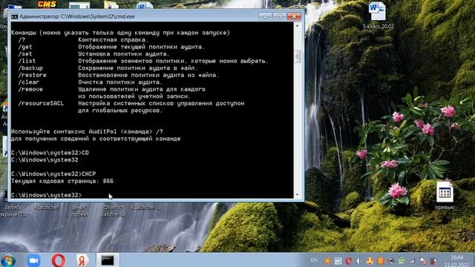Open the network signal bars tray icon
This screenshot has height=267, width=475.
pyautogui.click(x=413, y=260)
